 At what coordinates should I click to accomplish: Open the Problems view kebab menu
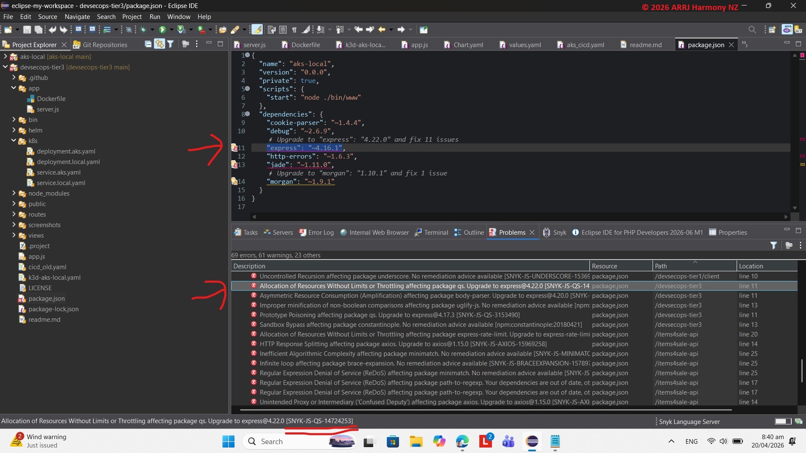(x=800, y=245)
